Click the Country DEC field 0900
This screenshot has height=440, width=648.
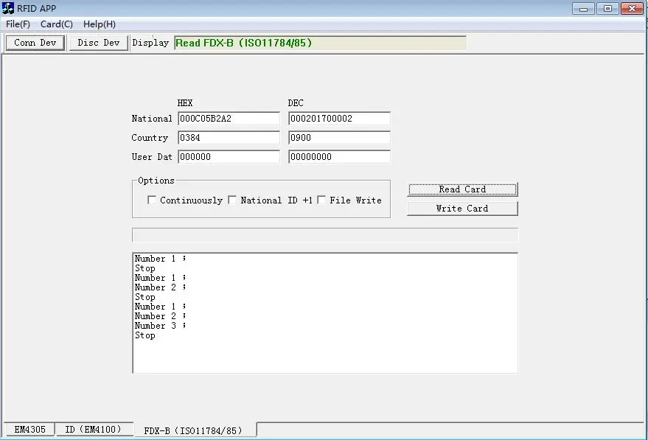339,138
